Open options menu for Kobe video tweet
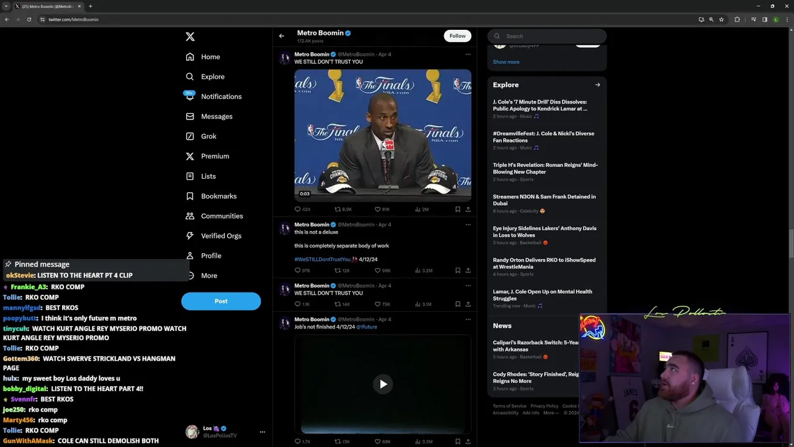The height and width of the screenshot is (447, 794). (468, 55)
